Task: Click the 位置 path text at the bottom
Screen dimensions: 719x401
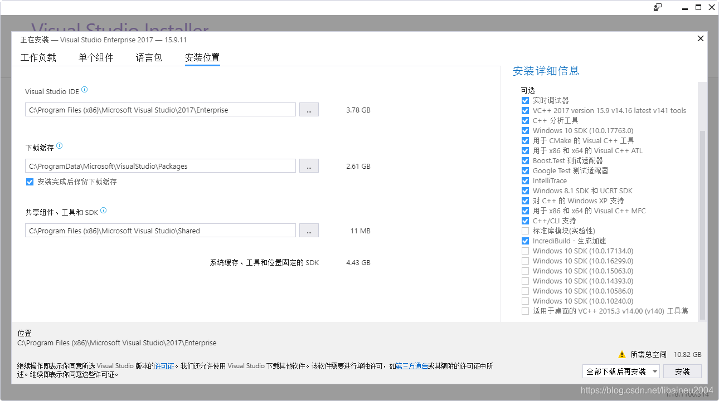Action: [x=117, y=343]
